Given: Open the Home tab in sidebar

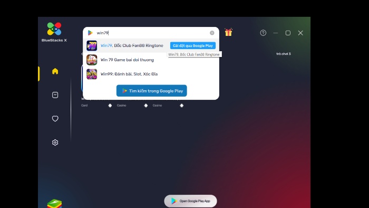Looking at the screenshot, I should (x=55, y=71).
